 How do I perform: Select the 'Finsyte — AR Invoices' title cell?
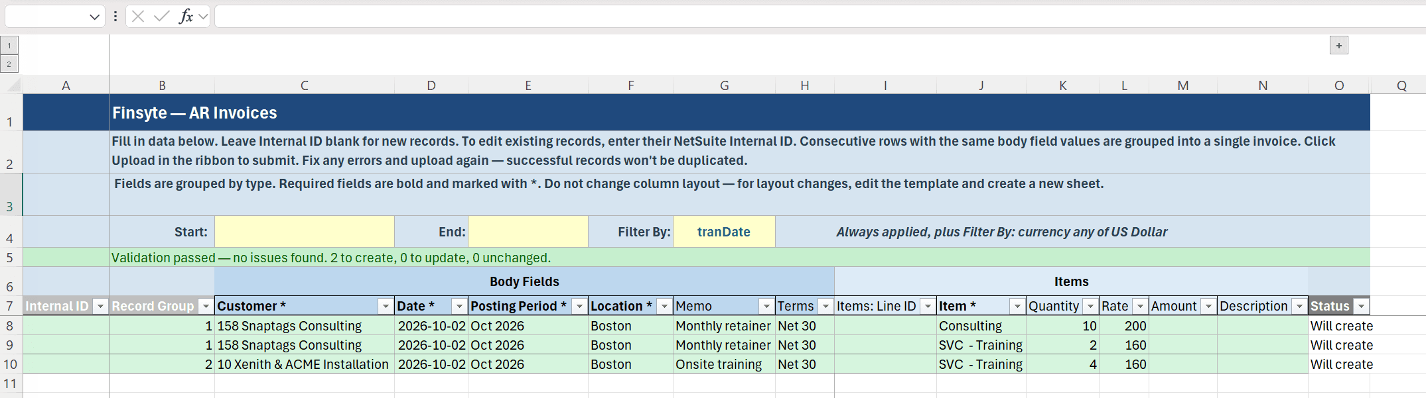tap(739, 113)
